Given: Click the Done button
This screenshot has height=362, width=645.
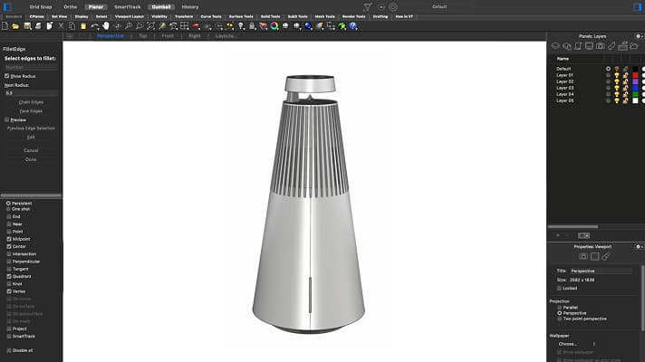Looking at the screenshot, I should point(31,159).
